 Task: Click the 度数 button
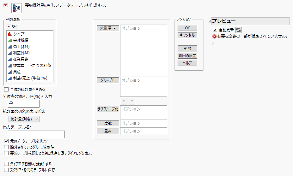[108, 123]
